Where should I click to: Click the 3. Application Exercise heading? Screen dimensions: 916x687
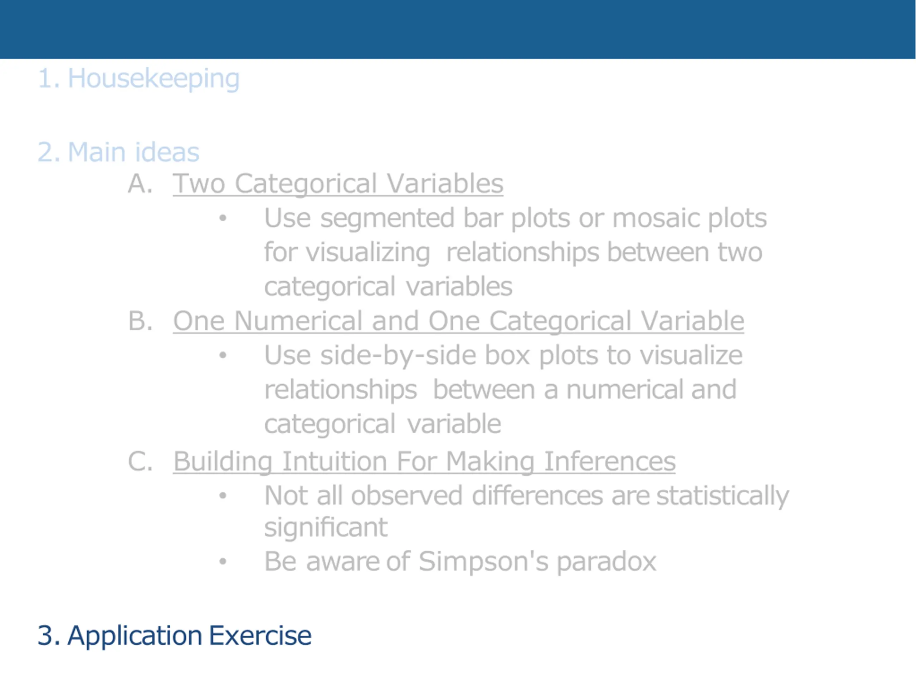(174, 635)
